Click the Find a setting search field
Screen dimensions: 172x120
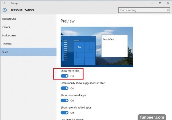[142, 10]
